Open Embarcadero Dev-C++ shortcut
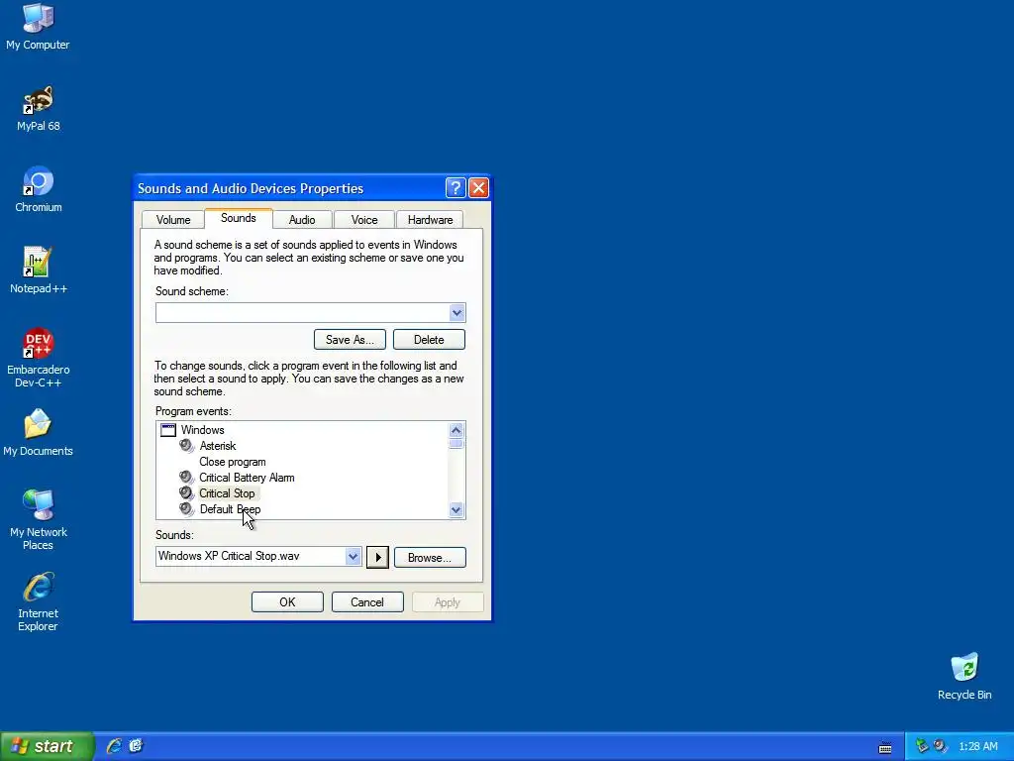This screenshot has height=761, width=1014. [39, 358]
